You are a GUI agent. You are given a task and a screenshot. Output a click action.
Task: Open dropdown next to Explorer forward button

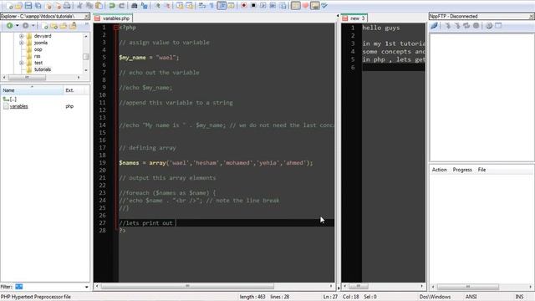(33, 26)
